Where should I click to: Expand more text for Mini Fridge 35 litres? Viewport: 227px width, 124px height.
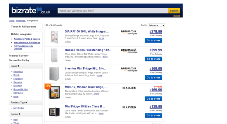(101, 113)
